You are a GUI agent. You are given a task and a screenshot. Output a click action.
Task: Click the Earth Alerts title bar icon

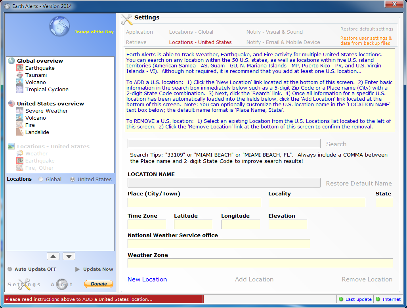click(7, 6)
